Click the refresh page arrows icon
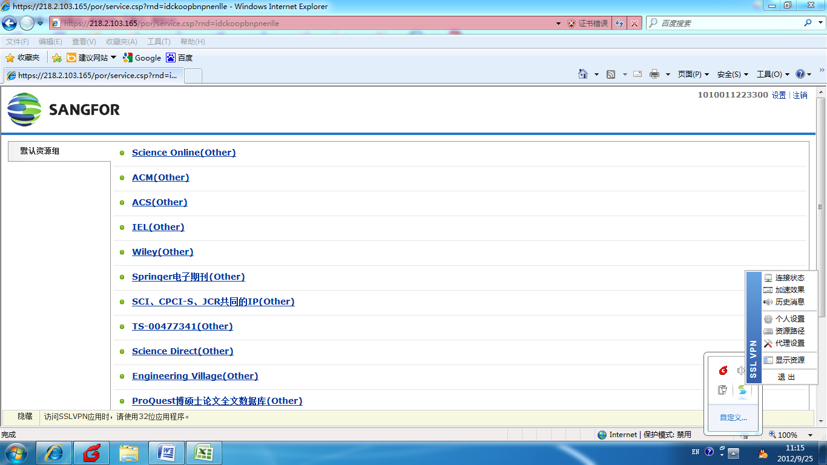This screenshot has height=465, width=827. [x=619, y=24]
